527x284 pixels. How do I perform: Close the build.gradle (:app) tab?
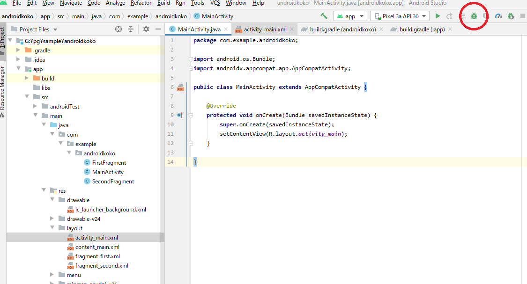point(450,29)
